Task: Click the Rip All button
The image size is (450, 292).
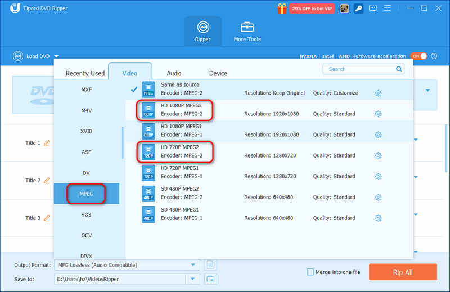Action: (x=403, y=272)
